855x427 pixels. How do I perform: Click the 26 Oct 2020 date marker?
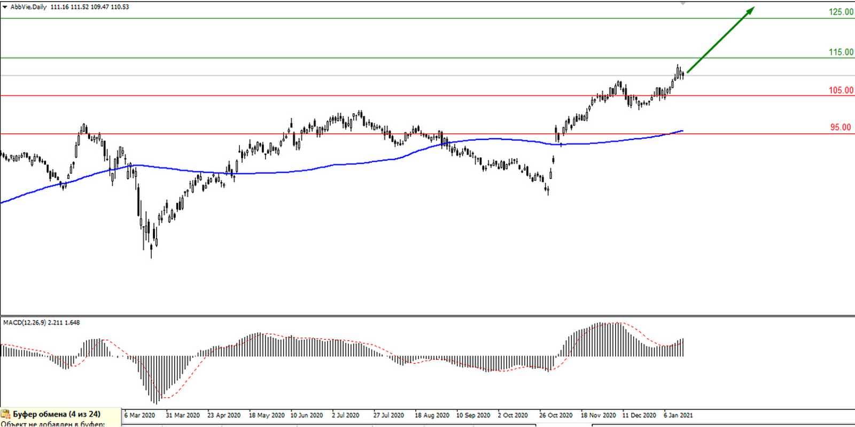click(x=555, y=415)
